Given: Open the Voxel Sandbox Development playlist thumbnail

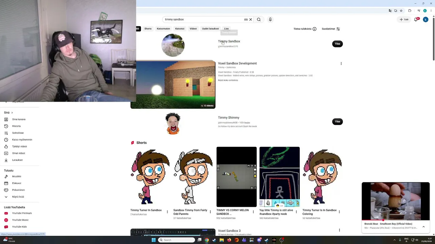Looking at the screenshot, I should 173,85.
